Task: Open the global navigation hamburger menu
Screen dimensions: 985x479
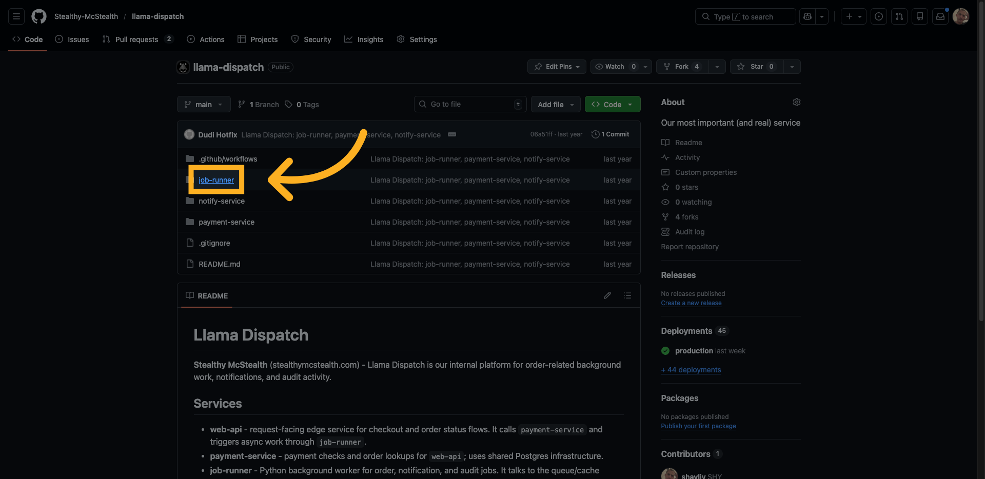Action: click(16, 16)
